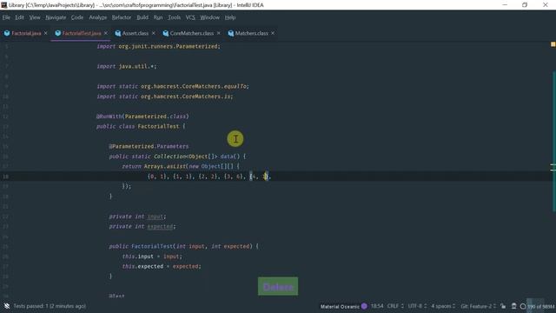Open the Tools menu

click(174, 17)
